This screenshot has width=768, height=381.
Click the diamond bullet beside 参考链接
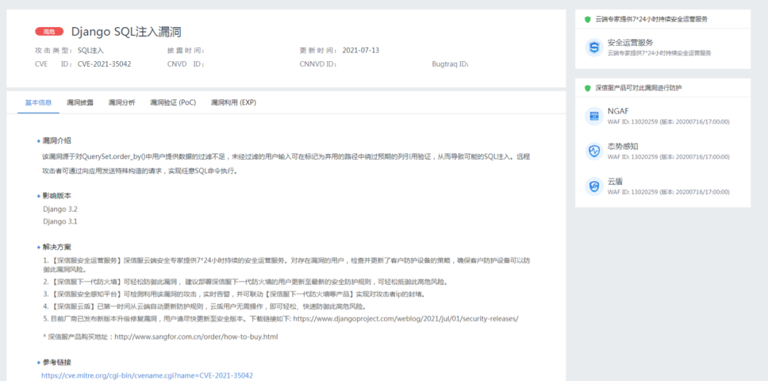tap(38, 363)
